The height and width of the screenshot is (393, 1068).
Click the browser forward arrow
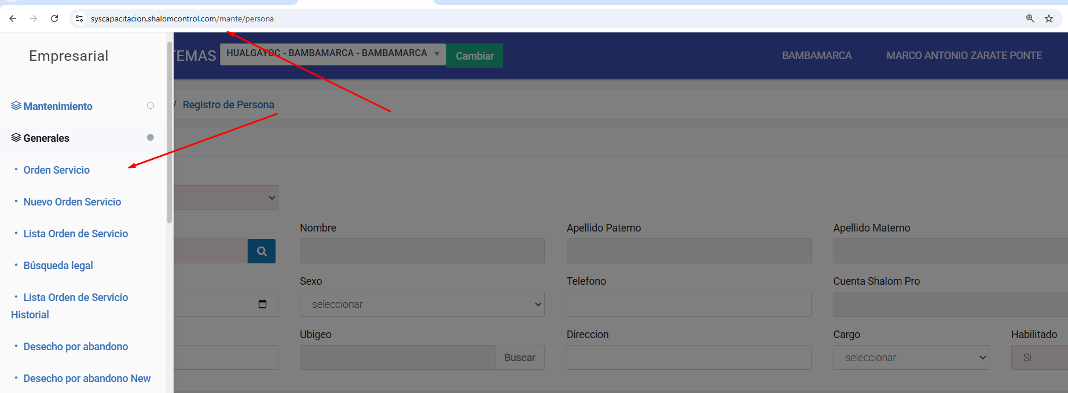pos(34,19)
